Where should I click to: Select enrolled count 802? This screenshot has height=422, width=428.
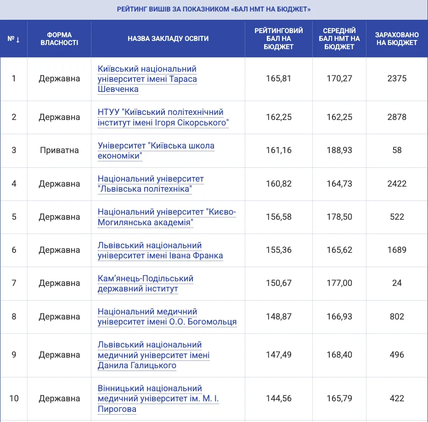coord(397,317)
